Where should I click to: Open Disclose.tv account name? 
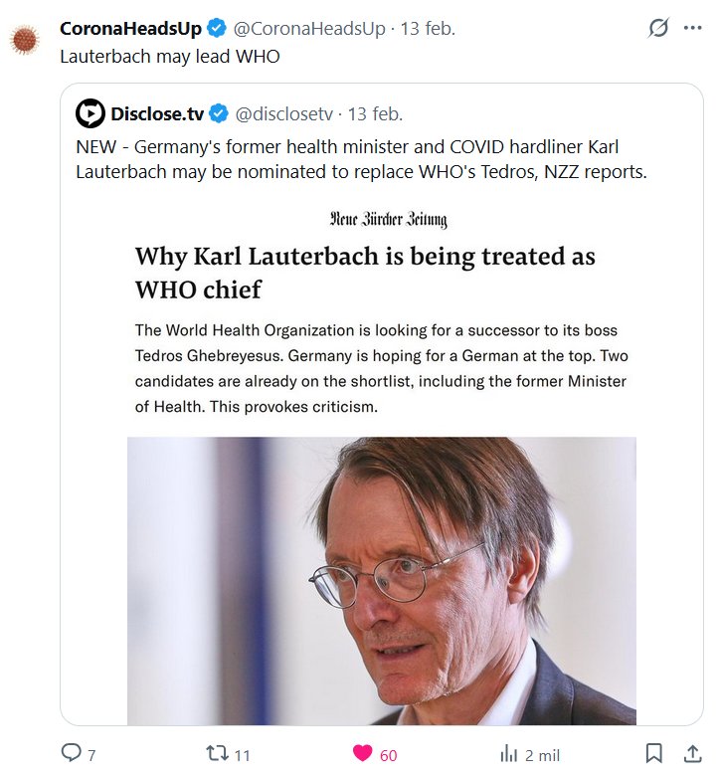(156, 114)
